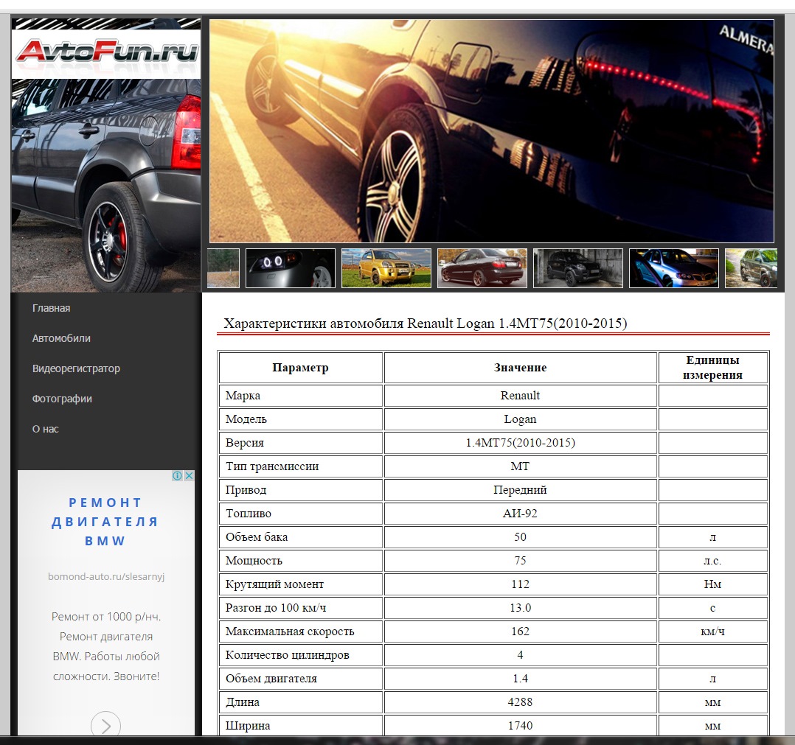Click the 'Тип трансмиссии' cell

tap(301, 466)
